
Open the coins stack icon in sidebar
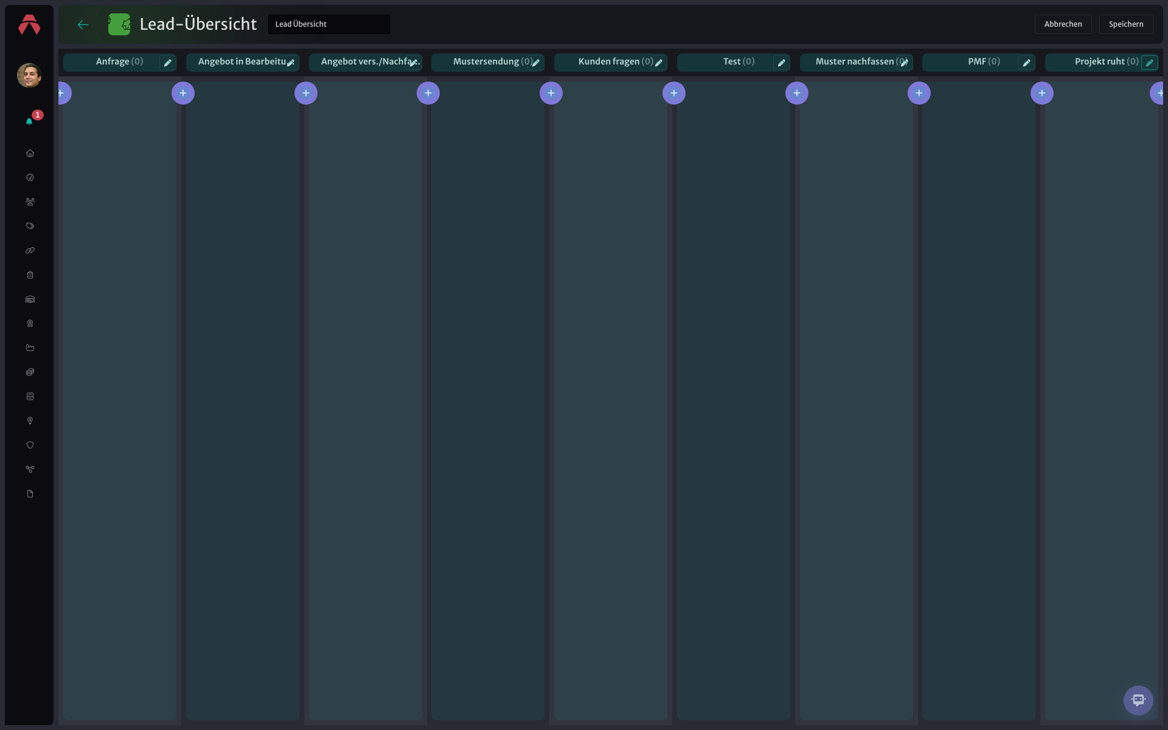pyautogui.click(x=30, y=372)
